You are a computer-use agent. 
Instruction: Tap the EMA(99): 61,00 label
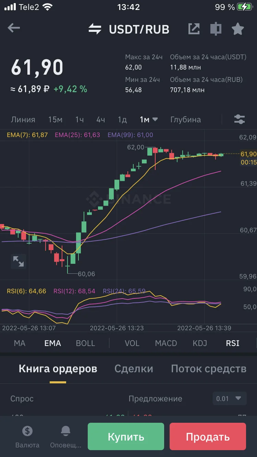tap(131, 135)
